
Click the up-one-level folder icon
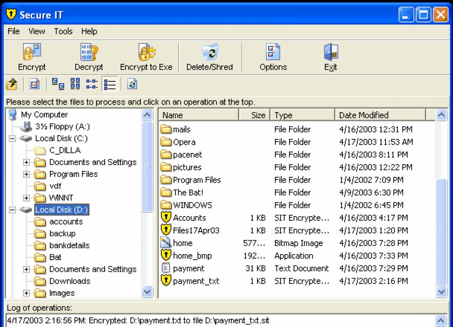12,84
